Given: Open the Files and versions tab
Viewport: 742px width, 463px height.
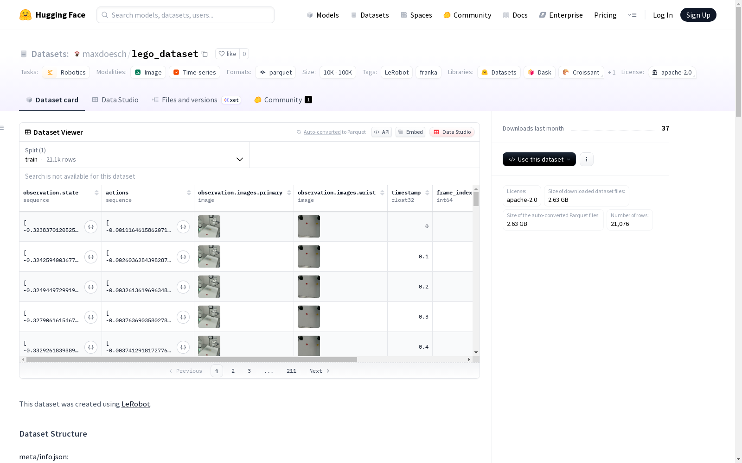Looking at the screenshot, I should click(196, 100).
